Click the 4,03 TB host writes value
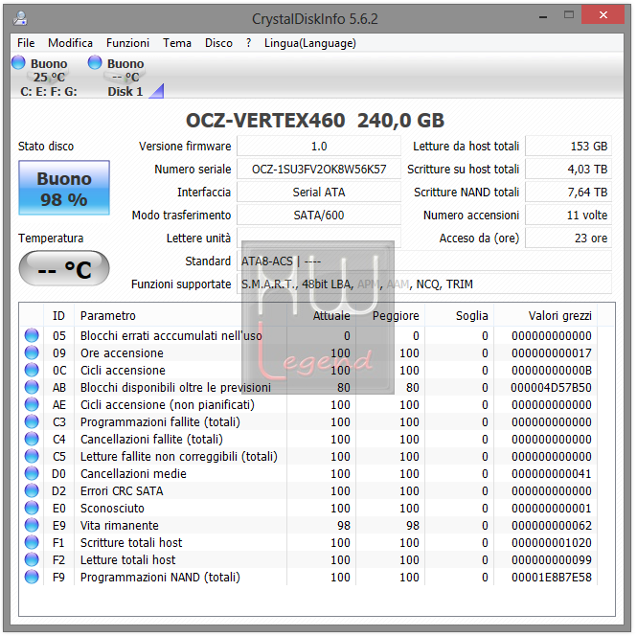Viewport: 637px width, 636px height. point(568,169)
